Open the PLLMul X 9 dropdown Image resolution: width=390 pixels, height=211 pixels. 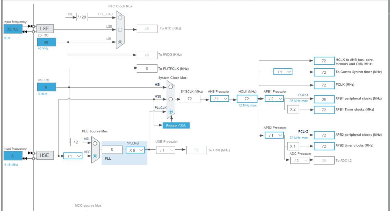point(135,150)
